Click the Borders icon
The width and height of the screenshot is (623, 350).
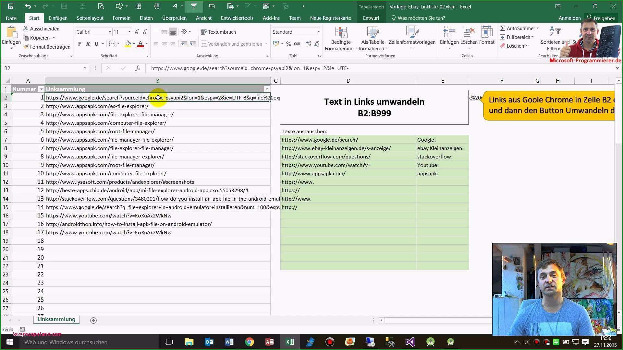112,44
